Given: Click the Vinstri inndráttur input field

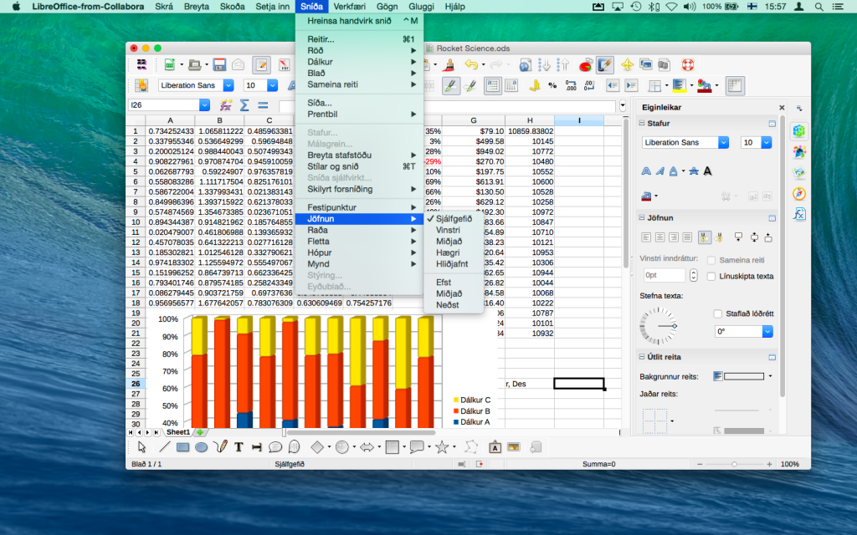Looking at the screenshot, I should tap(664, 275).
